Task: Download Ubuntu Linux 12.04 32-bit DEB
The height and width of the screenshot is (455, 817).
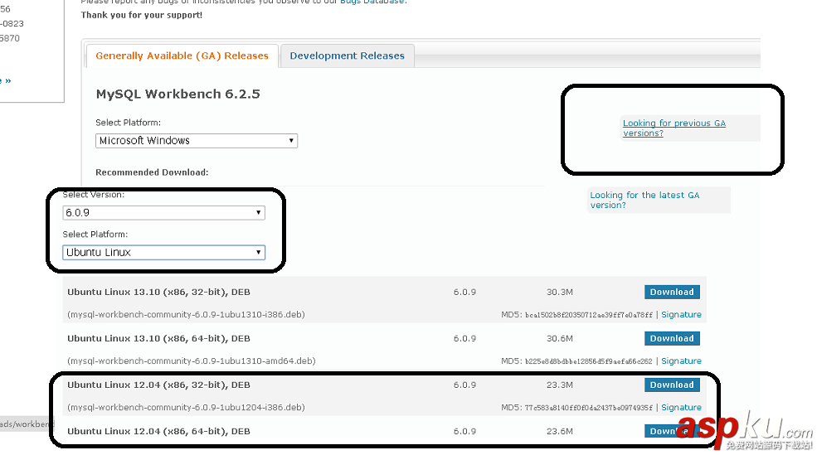Action: pos(672,385)
